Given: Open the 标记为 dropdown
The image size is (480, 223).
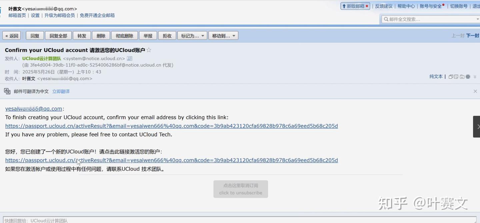Looking at the screenshot, I should [192, 36].
